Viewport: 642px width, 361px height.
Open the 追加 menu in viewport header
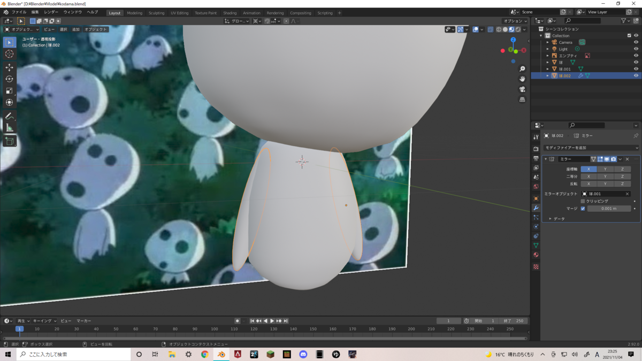75,29
